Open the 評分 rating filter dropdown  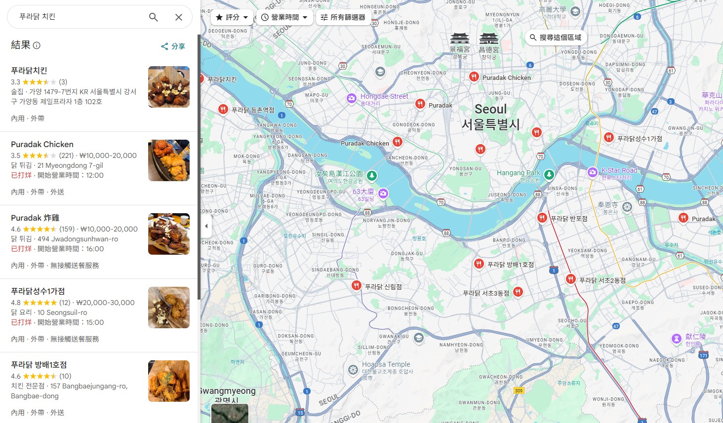232,17
